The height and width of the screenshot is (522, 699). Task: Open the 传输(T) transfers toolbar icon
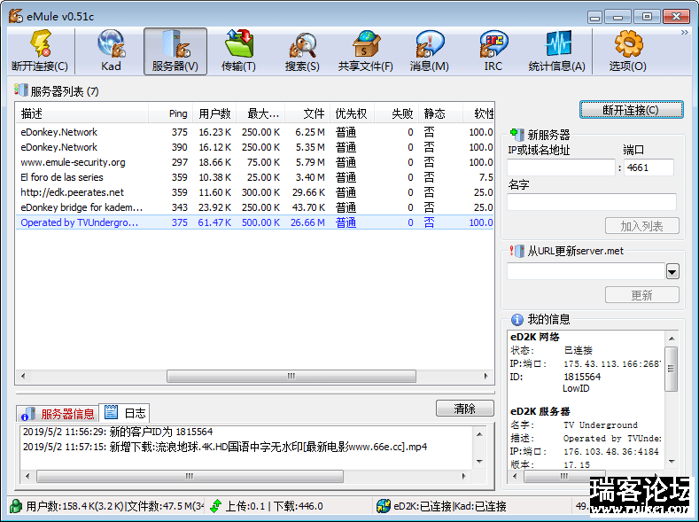click(x=239, y=51)
